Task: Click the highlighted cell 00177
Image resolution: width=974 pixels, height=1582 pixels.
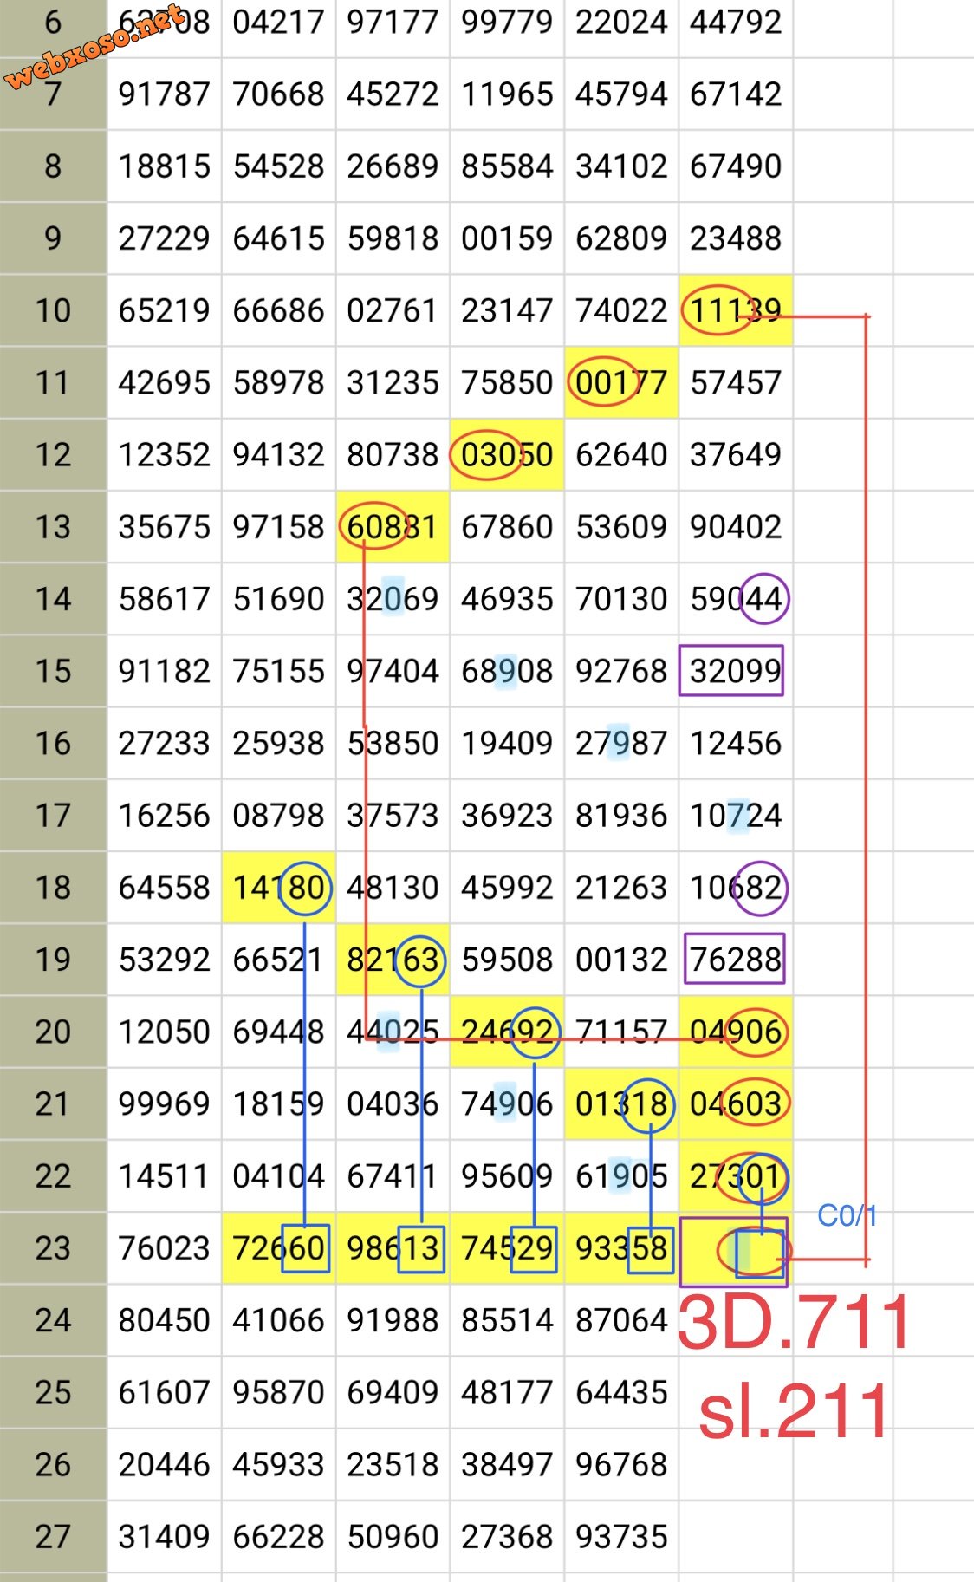Action: pyautogui.click(x=620, y=382)
